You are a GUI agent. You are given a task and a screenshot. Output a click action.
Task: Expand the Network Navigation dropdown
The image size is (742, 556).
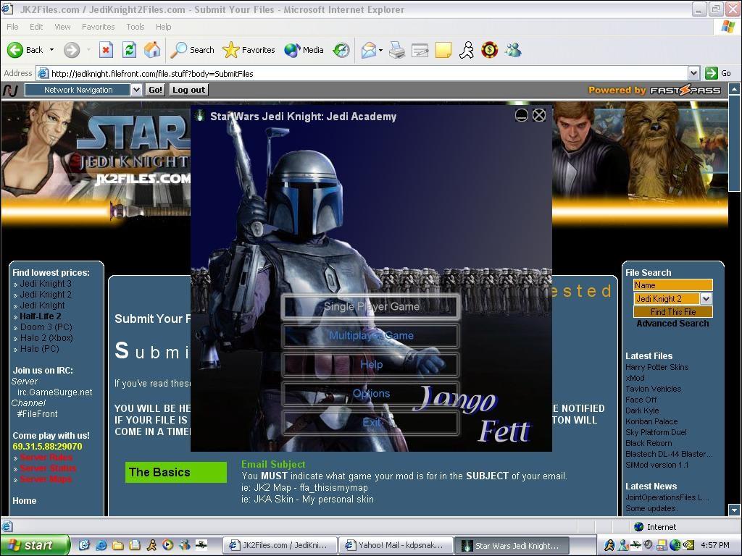(136, 90)
